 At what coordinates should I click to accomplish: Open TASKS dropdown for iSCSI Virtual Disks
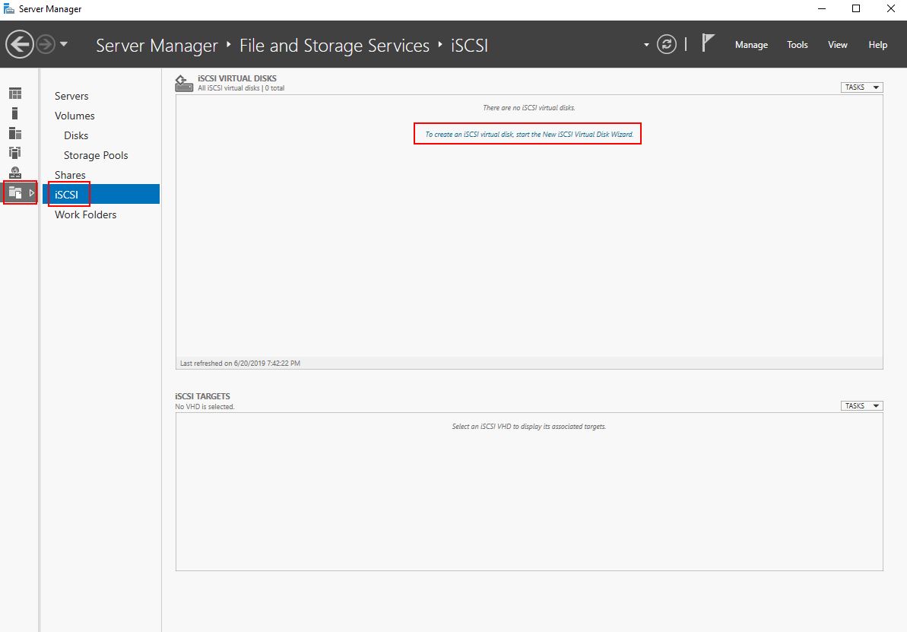click(x=862, y=87)
